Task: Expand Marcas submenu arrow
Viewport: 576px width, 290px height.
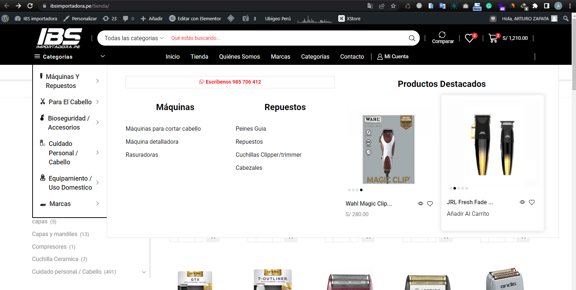Action: tap(97, 204)
